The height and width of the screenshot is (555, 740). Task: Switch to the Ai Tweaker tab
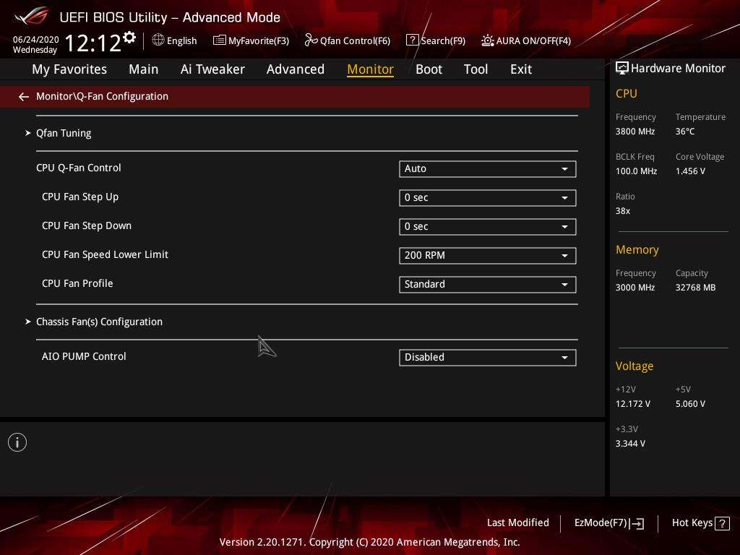pyautogui.click(x=212, y=69)
